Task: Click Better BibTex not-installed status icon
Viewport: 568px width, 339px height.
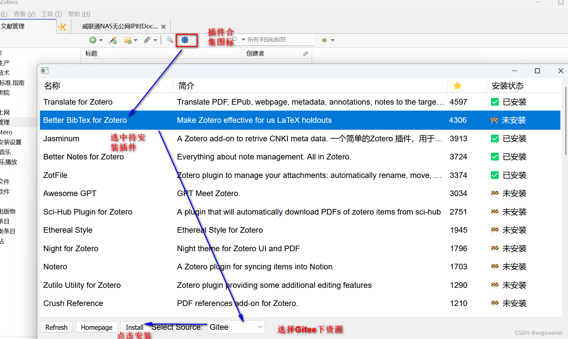Action: [494, 120]
